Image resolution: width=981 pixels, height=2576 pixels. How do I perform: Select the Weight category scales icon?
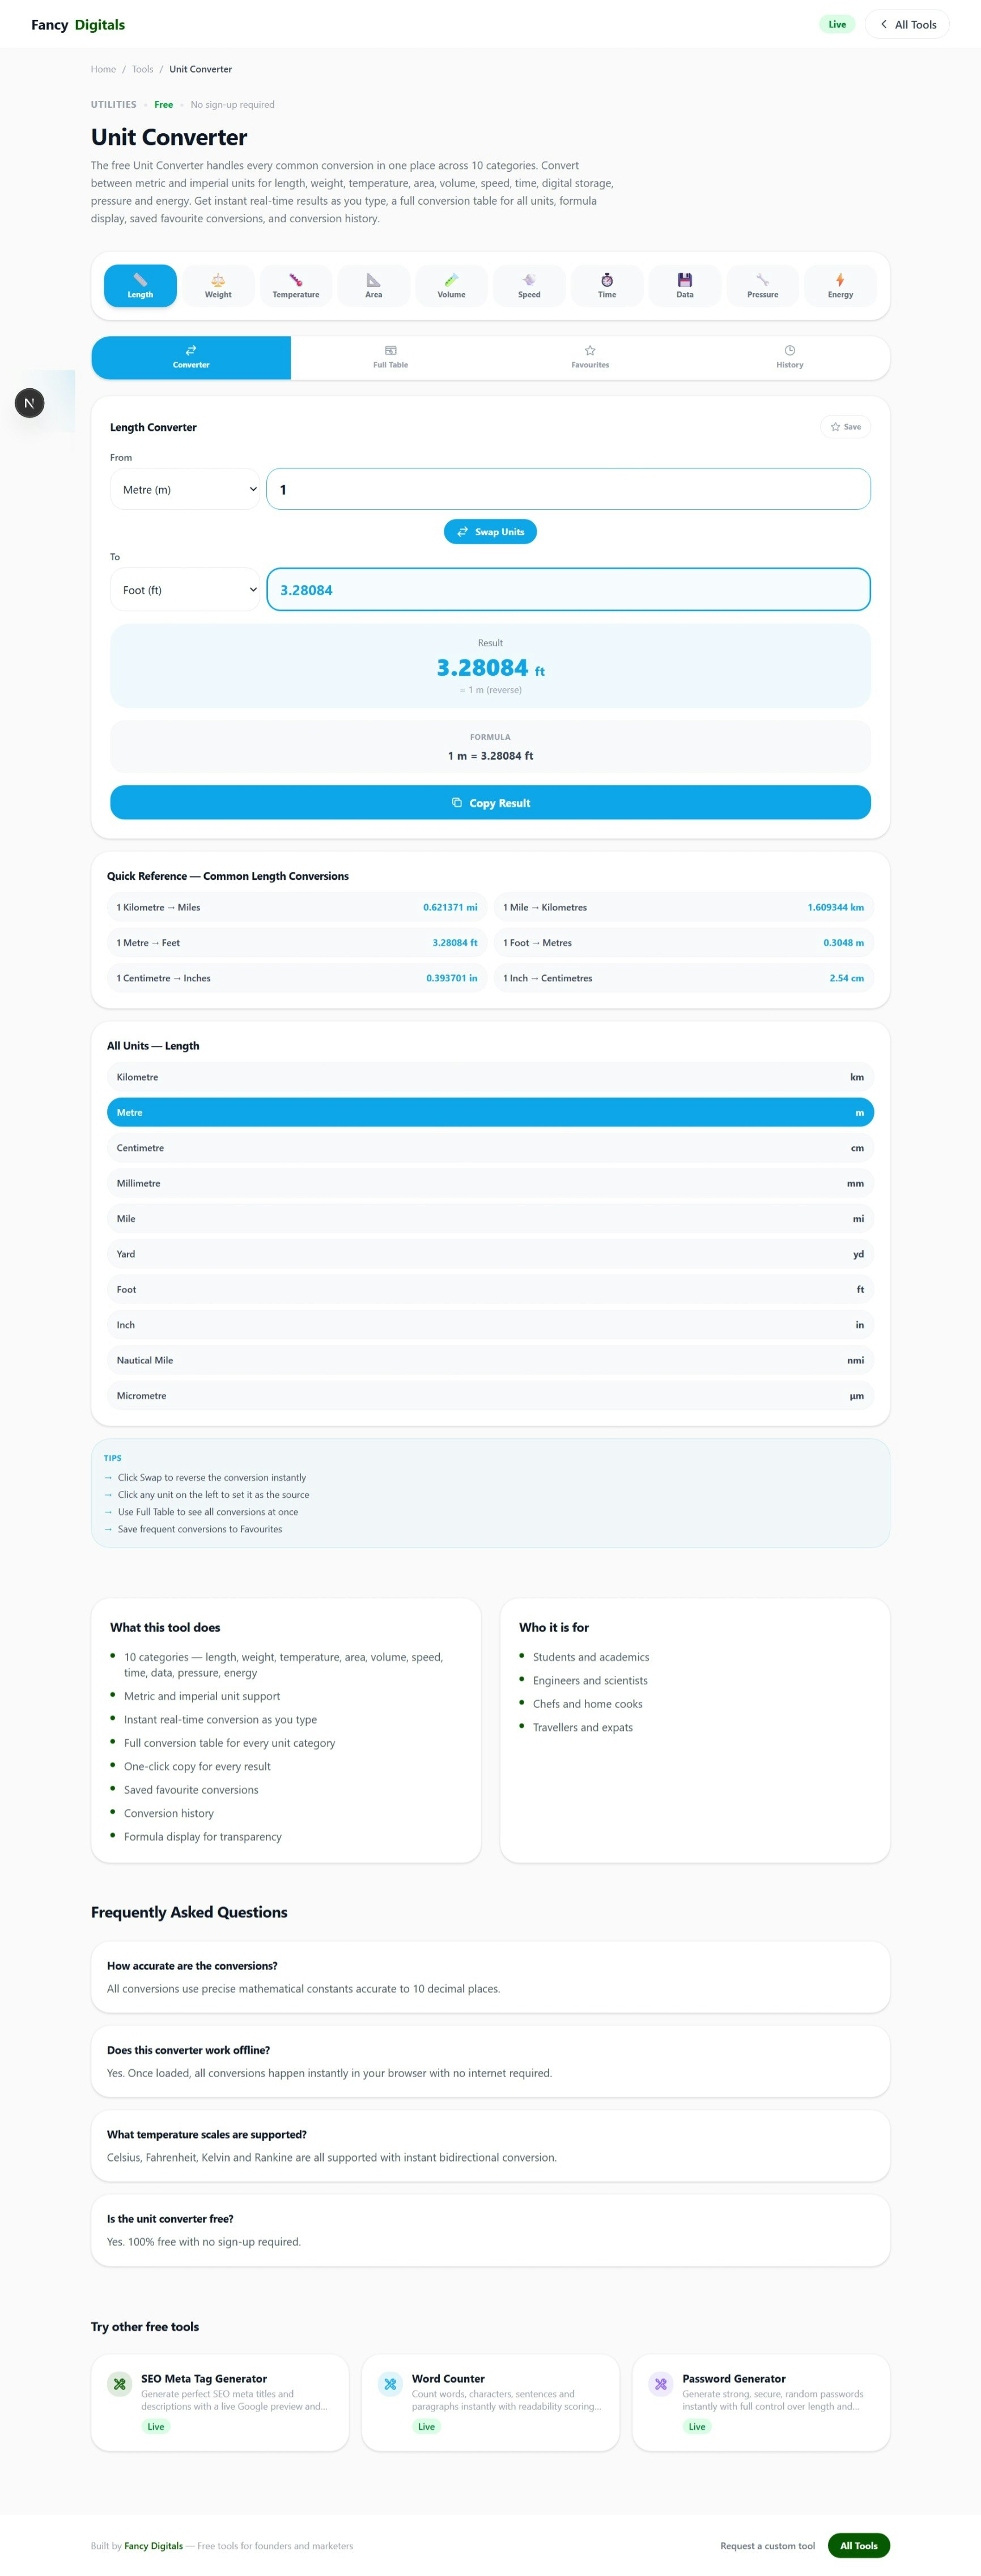[218, 280]
